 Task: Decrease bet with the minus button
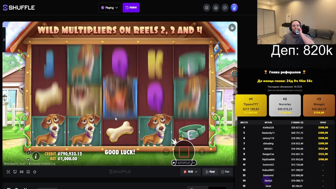pos(166,151)
